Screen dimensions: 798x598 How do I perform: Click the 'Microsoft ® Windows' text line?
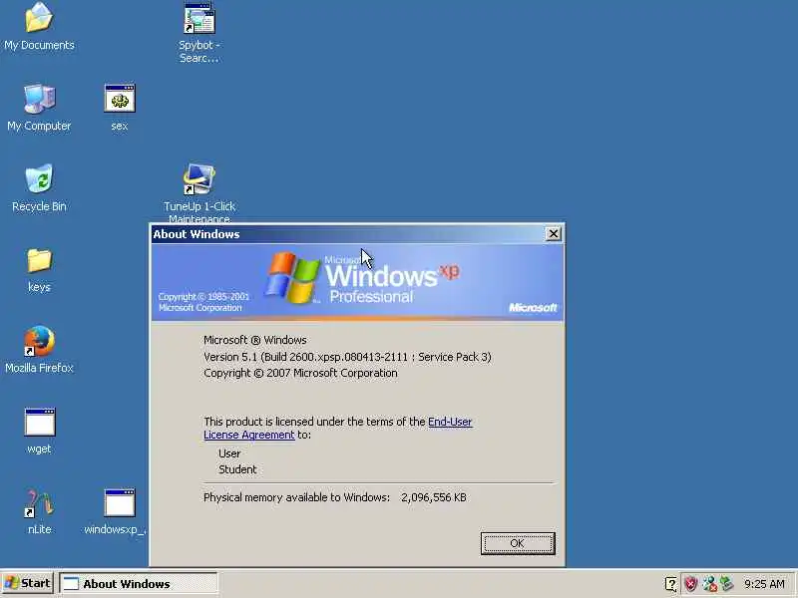point(255,340)
